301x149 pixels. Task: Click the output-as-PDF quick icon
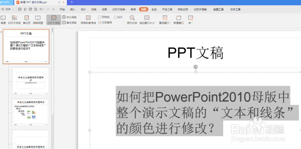(x=25, y=9)
